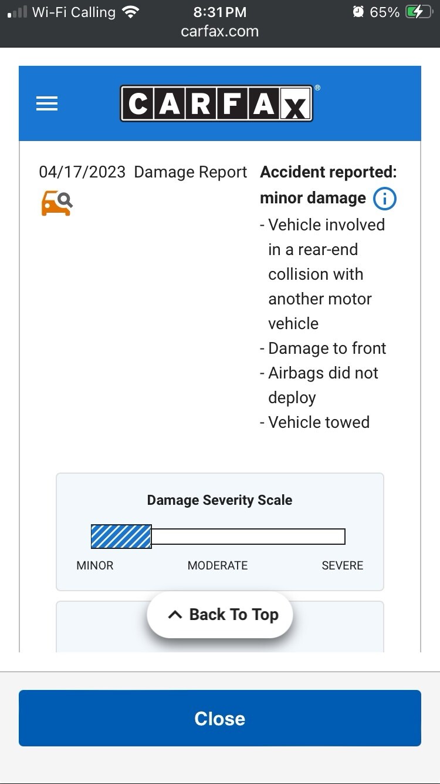
Task: Click the striped minor segment of severity bar
Action: 121,537
